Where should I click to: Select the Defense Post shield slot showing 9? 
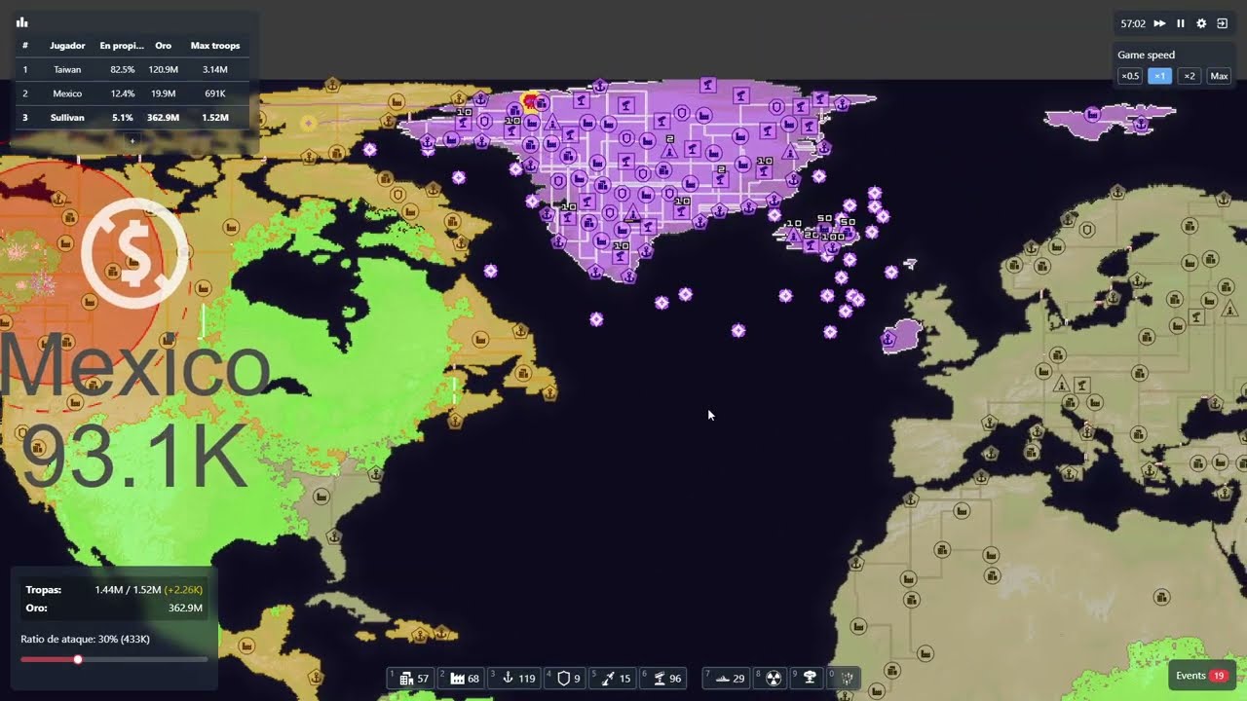coord(565,678)
